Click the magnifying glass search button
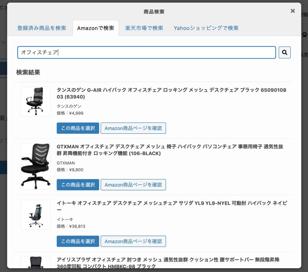Viewport: 308px width, 272px height. (285, 52)
